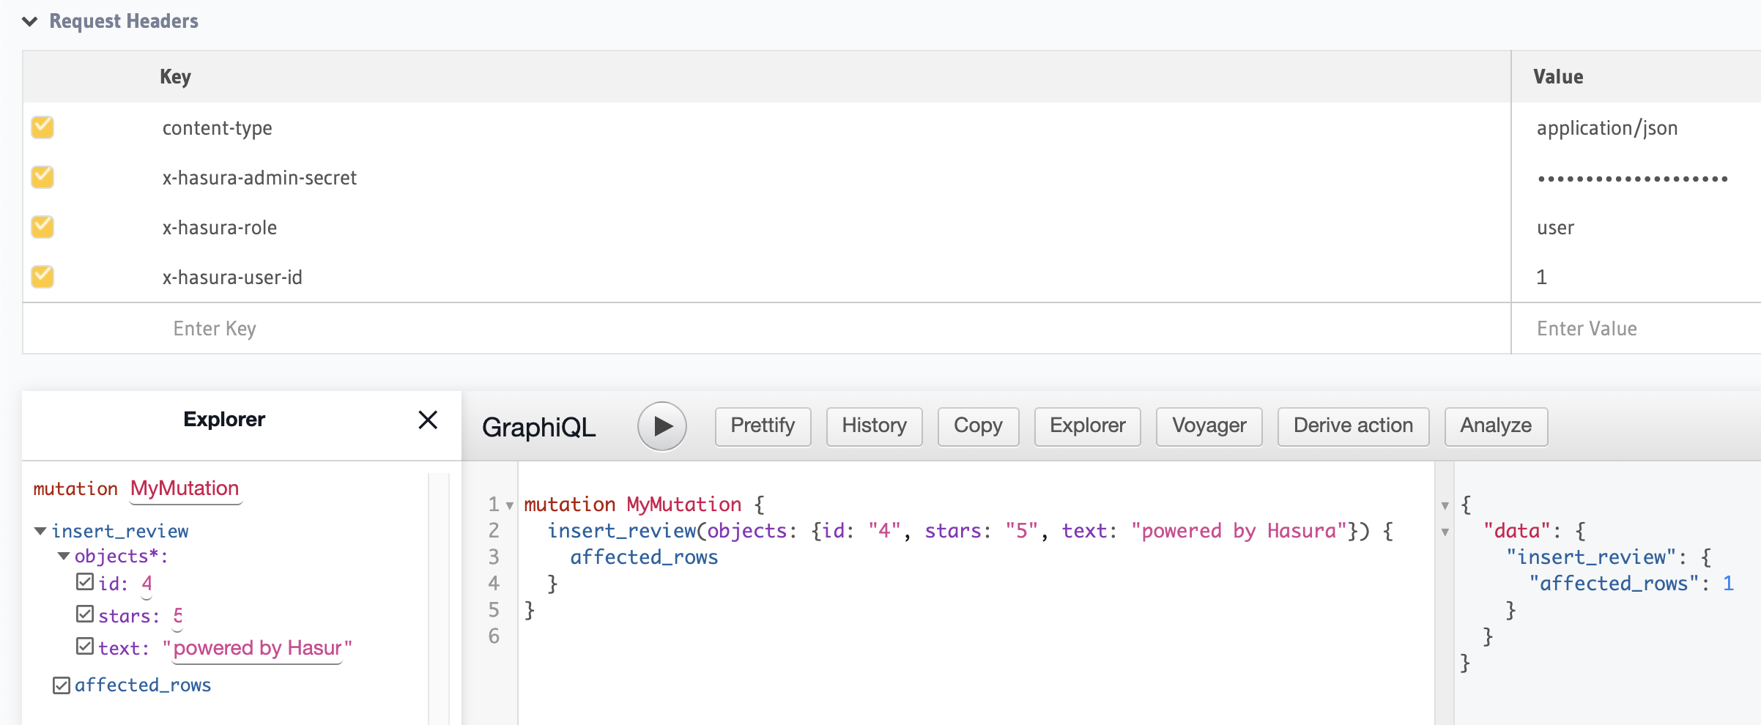Uncheck the text field in Explorer
This screenshot has width=1761, height=725.
(x=85, y=647)
